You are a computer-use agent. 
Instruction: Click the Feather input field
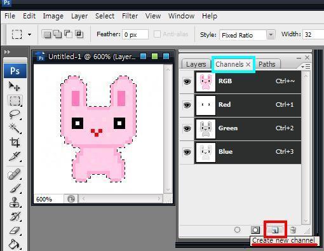pos(135,34)
